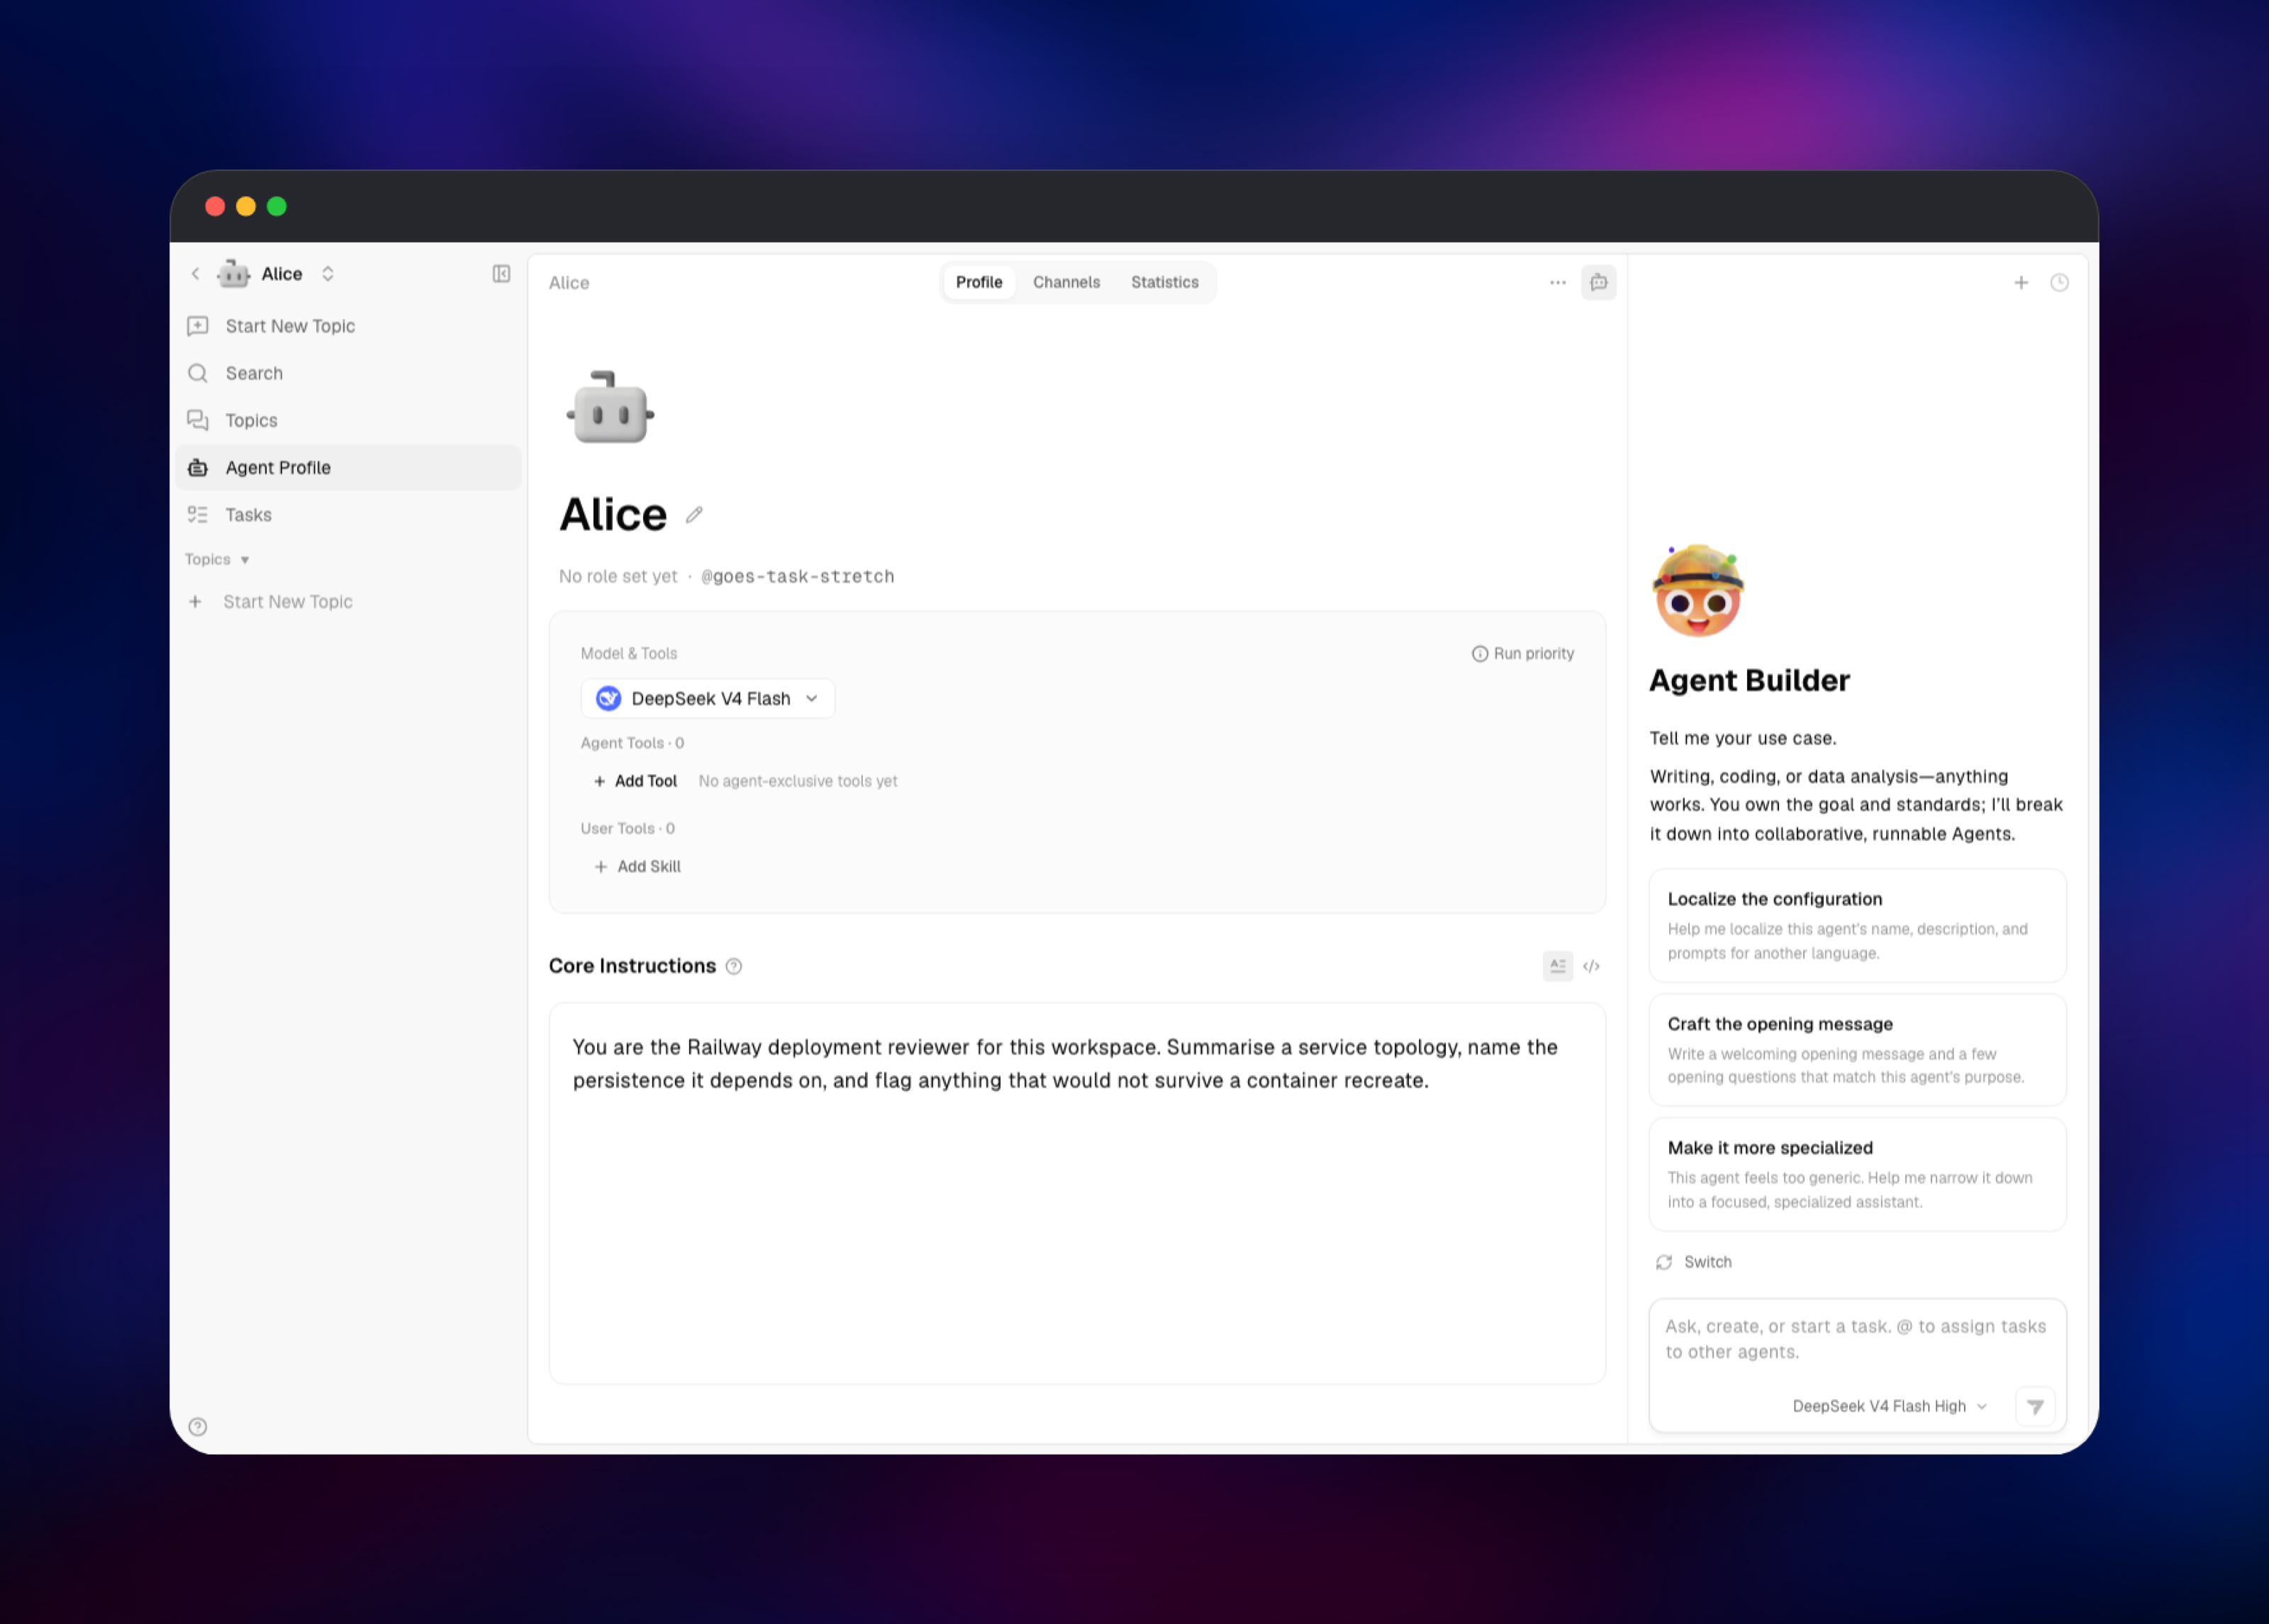Collapse the Topics section triangle
The width and height of the screenshot is (2269, 1624).
click(x=245, y=560)
